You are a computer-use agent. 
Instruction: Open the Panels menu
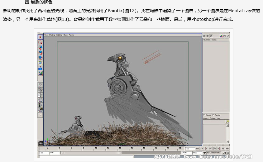pos(71,35)
